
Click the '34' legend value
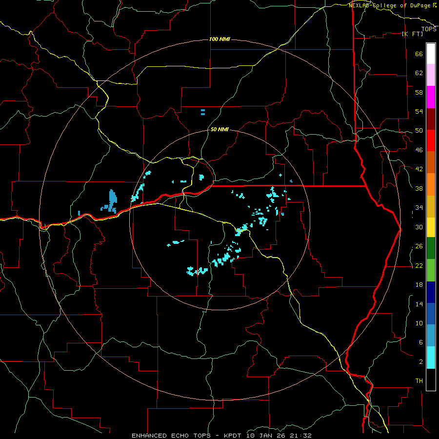click(x=419, y=208)
